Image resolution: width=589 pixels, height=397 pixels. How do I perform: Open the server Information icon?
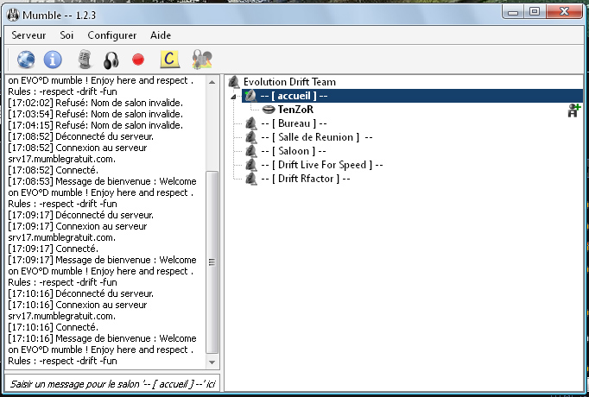coord(53,60)
